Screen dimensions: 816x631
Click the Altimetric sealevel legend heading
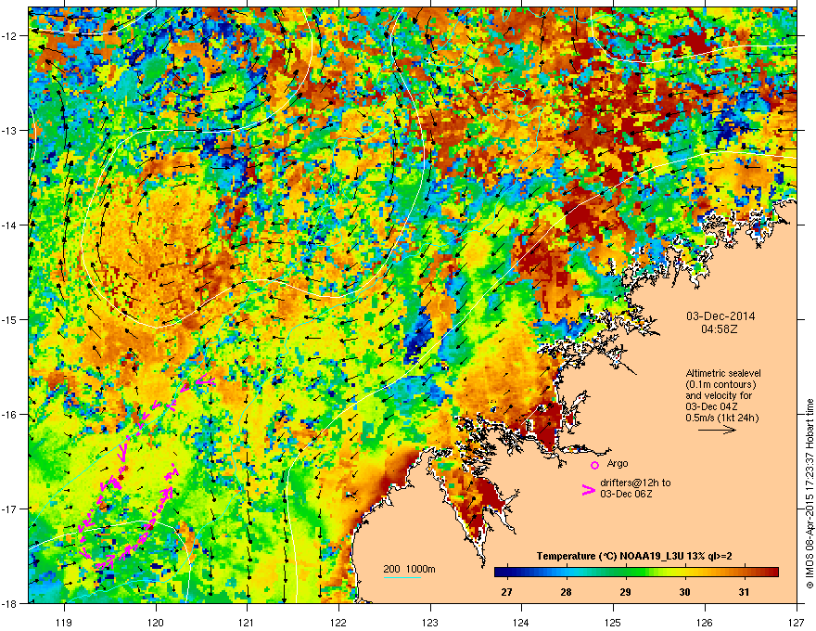723,373
